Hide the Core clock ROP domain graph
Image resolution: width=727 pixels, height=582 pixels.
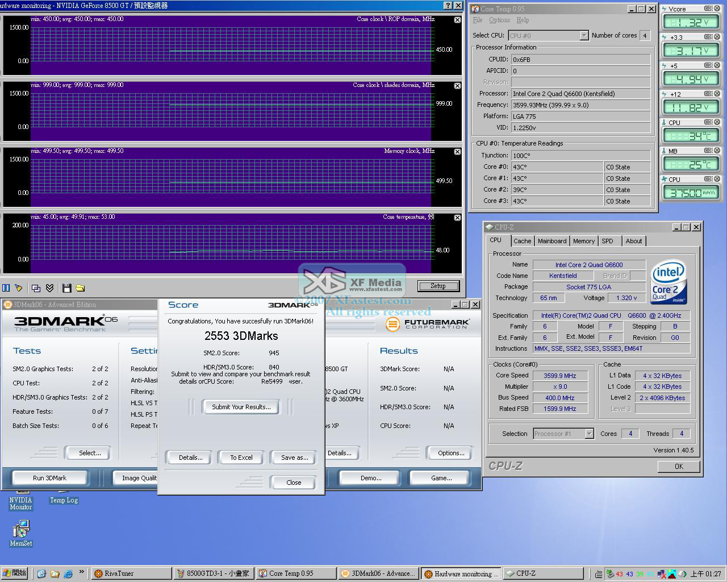click(457, 20)
